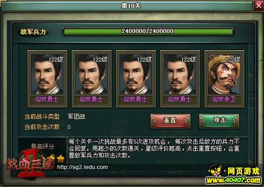This screenshot has height=187, width=264.
Task: Click the green enemy troop strength bar
Action: point(148,32)
